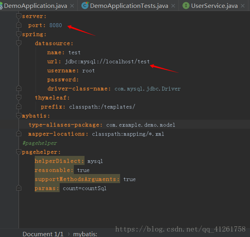
Task: Click the 'driver-class-name:' key
Action: click(x=79, y=89)
